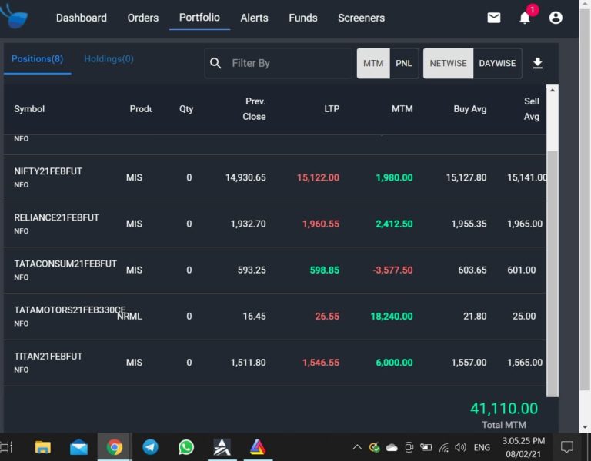Sort by the MTM column header
The width and height of the screenshot is (591, 461).
pyautogui.click(x=402, y=109)
